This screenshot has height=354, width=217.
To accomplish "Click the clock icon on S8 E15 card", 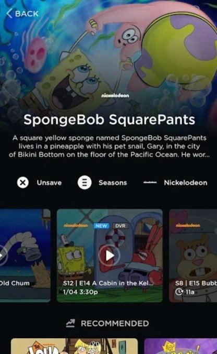I will click(179, 292).
